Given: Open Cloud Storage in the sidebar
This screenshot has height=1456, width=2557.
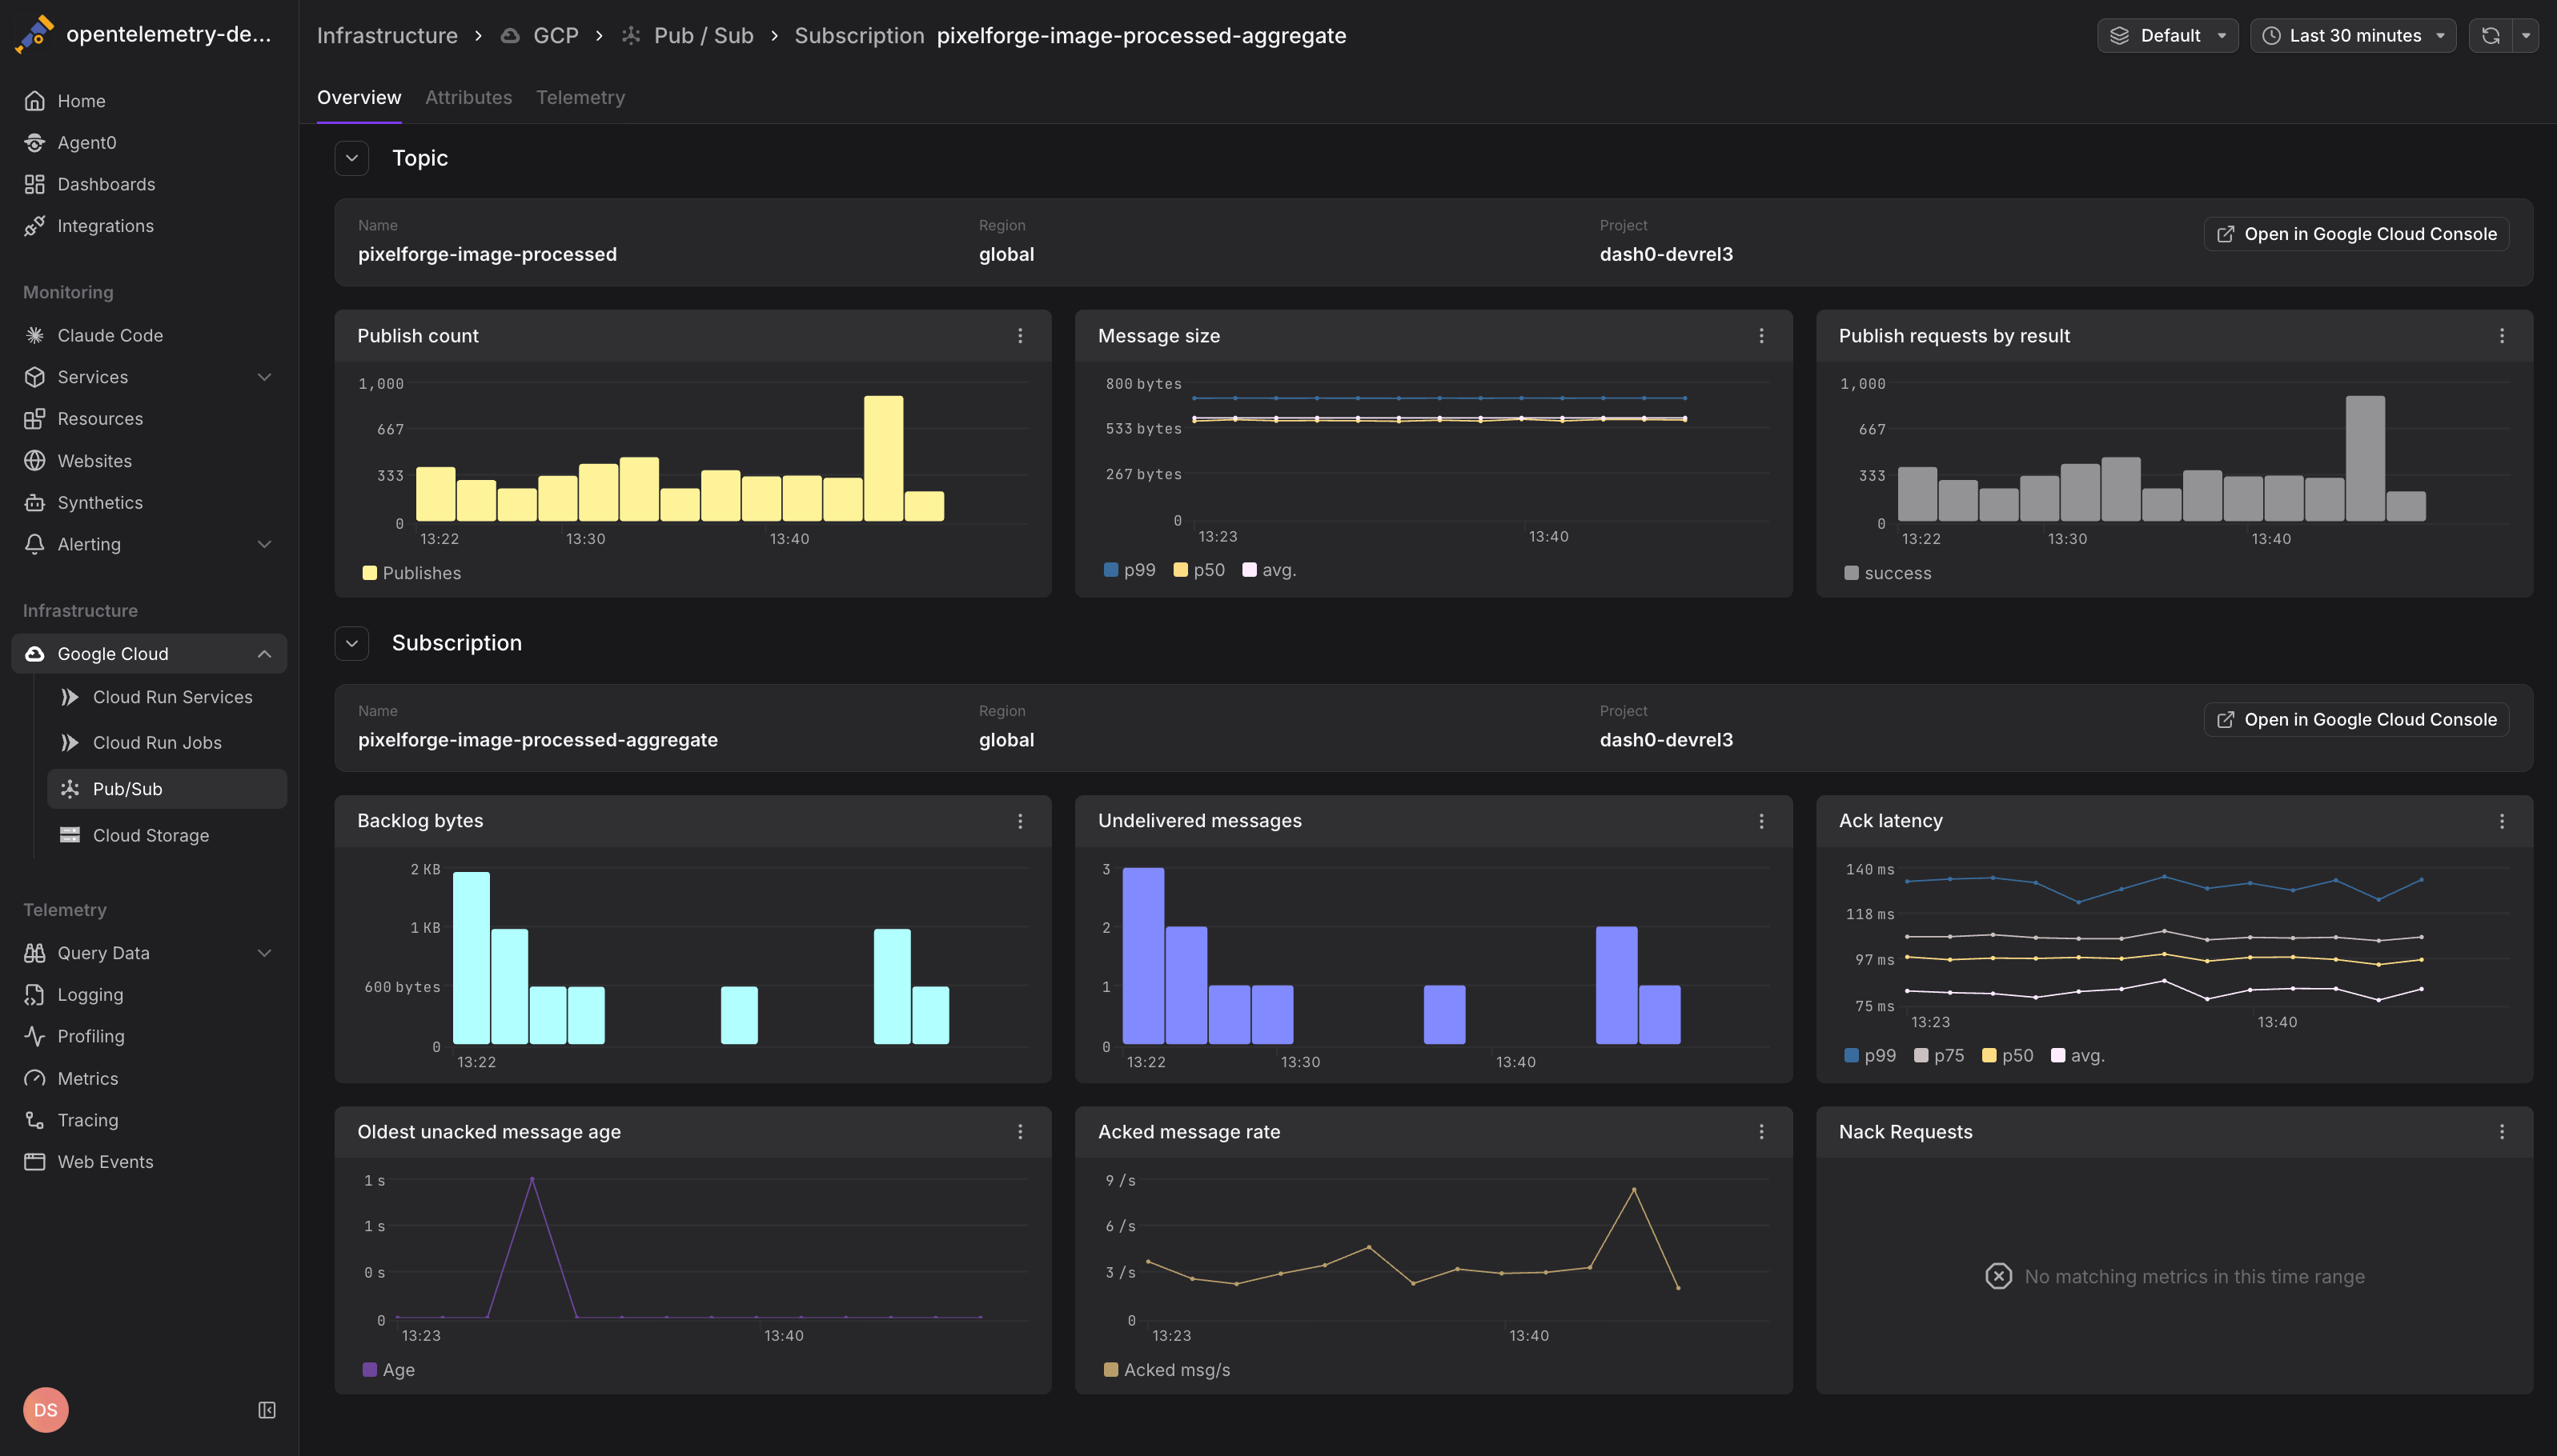Looking at the screenshot, I should (x=167, y=835).
